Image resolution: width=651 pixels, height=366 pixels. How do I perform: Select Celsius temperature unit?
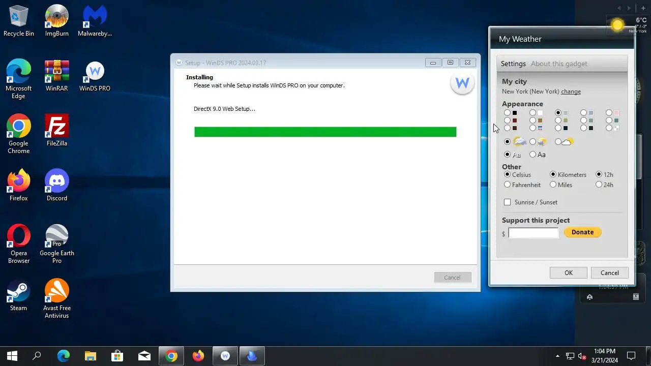(x=507, y=174)
